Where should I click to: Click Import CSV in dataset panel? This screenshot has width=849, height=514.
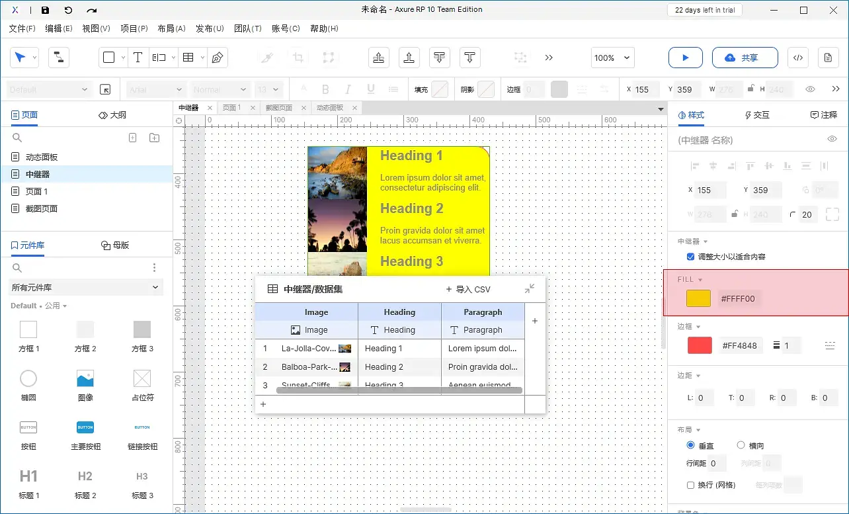[468, 289]
